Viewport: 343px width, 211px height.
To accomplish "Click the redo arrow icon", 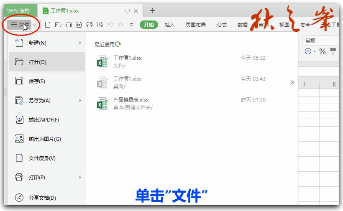I will pos(120,25).
